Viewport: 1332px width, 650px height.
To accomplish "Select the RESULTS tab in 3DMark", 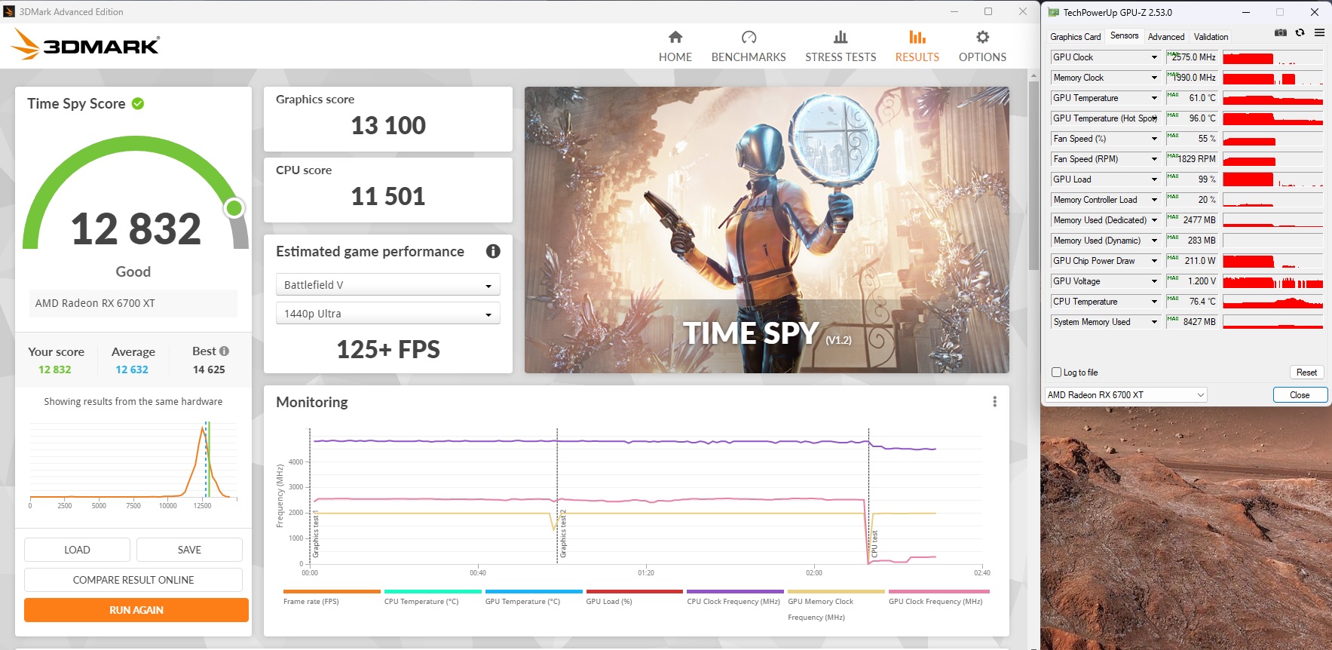I will (917, 47).
